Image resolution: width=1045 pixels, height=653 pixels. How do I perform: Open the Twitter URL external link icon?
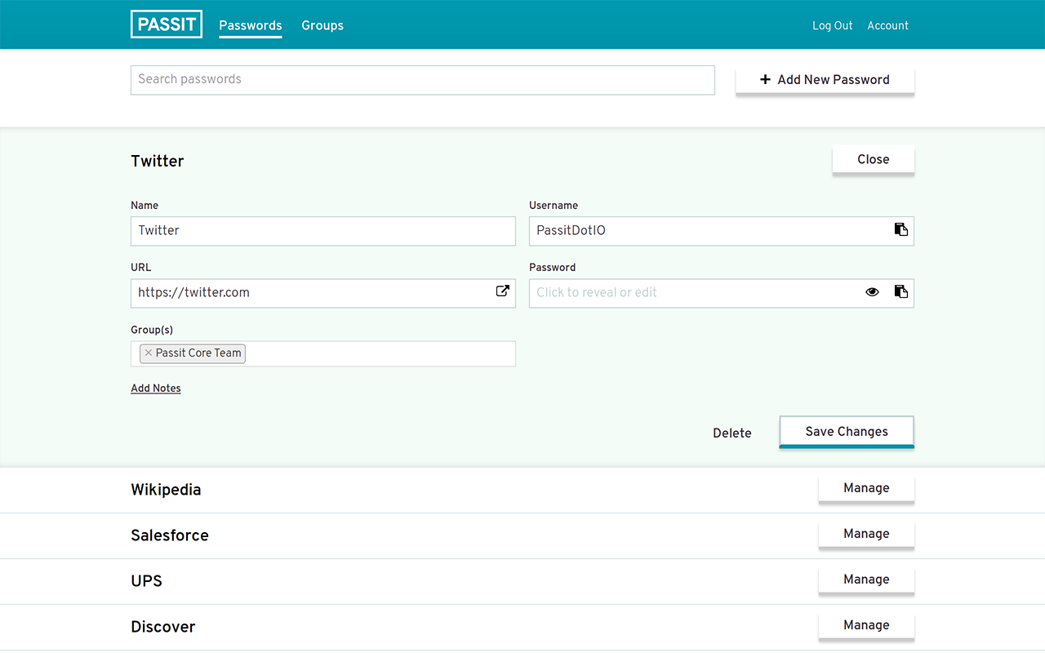coord(503,291)
